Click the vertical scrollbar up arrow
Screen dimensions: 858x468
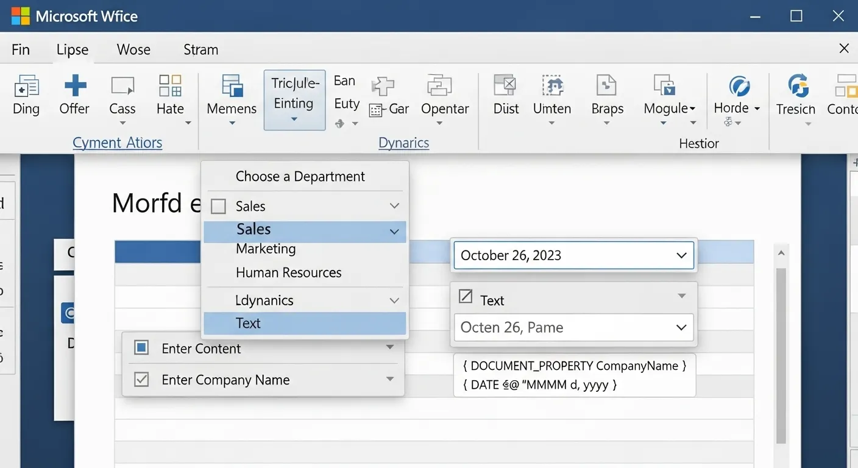tap(781, 252)
